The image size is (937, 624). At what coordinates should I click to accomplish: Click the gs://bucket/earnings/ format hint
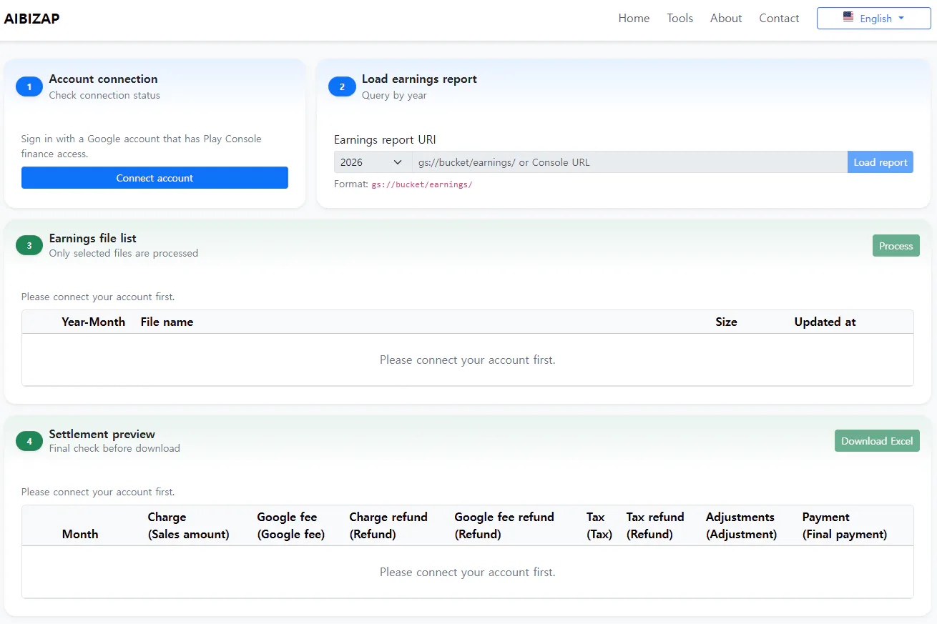pyautogui.click(x=422, y=184)
